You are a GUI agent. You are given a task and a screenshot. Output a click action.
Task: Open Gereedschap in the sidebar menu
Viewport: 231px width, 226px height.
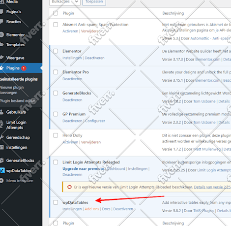tap(18, 137)
